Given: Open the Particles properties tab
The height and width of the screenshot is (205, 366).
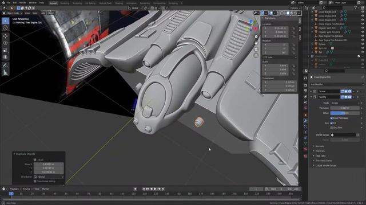Looking at the screenshot, I should (x=305, y=126).
